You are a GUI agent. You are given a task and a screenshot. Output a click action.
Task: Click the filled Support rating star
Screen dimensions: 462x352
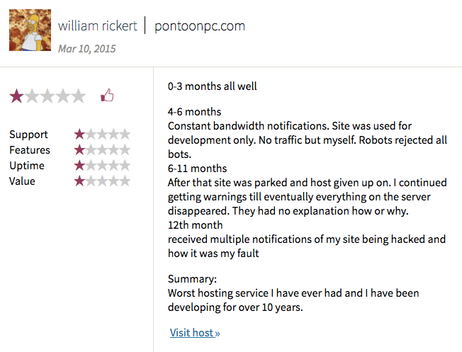coord(79,135)
